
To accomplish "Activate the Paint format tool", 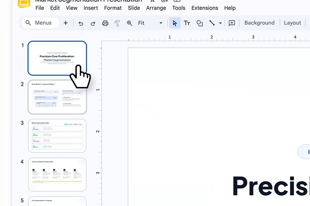I will point(117,23).
